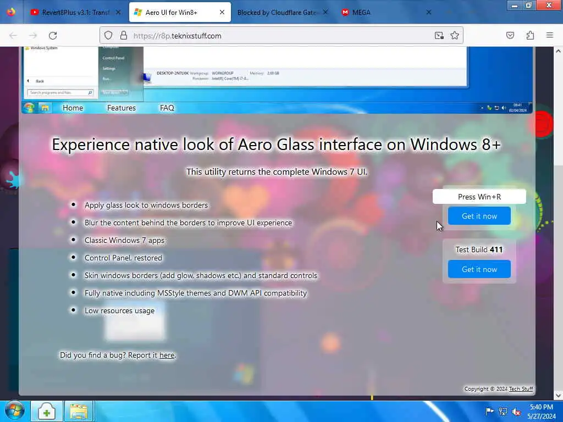Click 'Classic Windows 7 apps' bullet
Screen dimensions: 563x422
click(125, 241)
